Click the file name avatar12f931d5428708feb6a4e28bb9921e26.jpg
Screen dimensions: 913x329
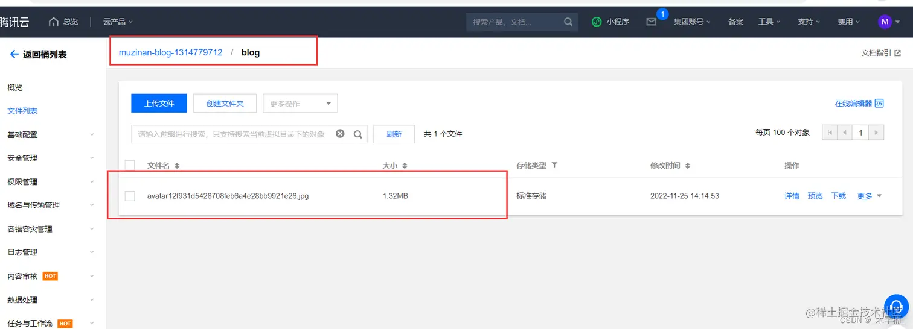tap(228, 196)
